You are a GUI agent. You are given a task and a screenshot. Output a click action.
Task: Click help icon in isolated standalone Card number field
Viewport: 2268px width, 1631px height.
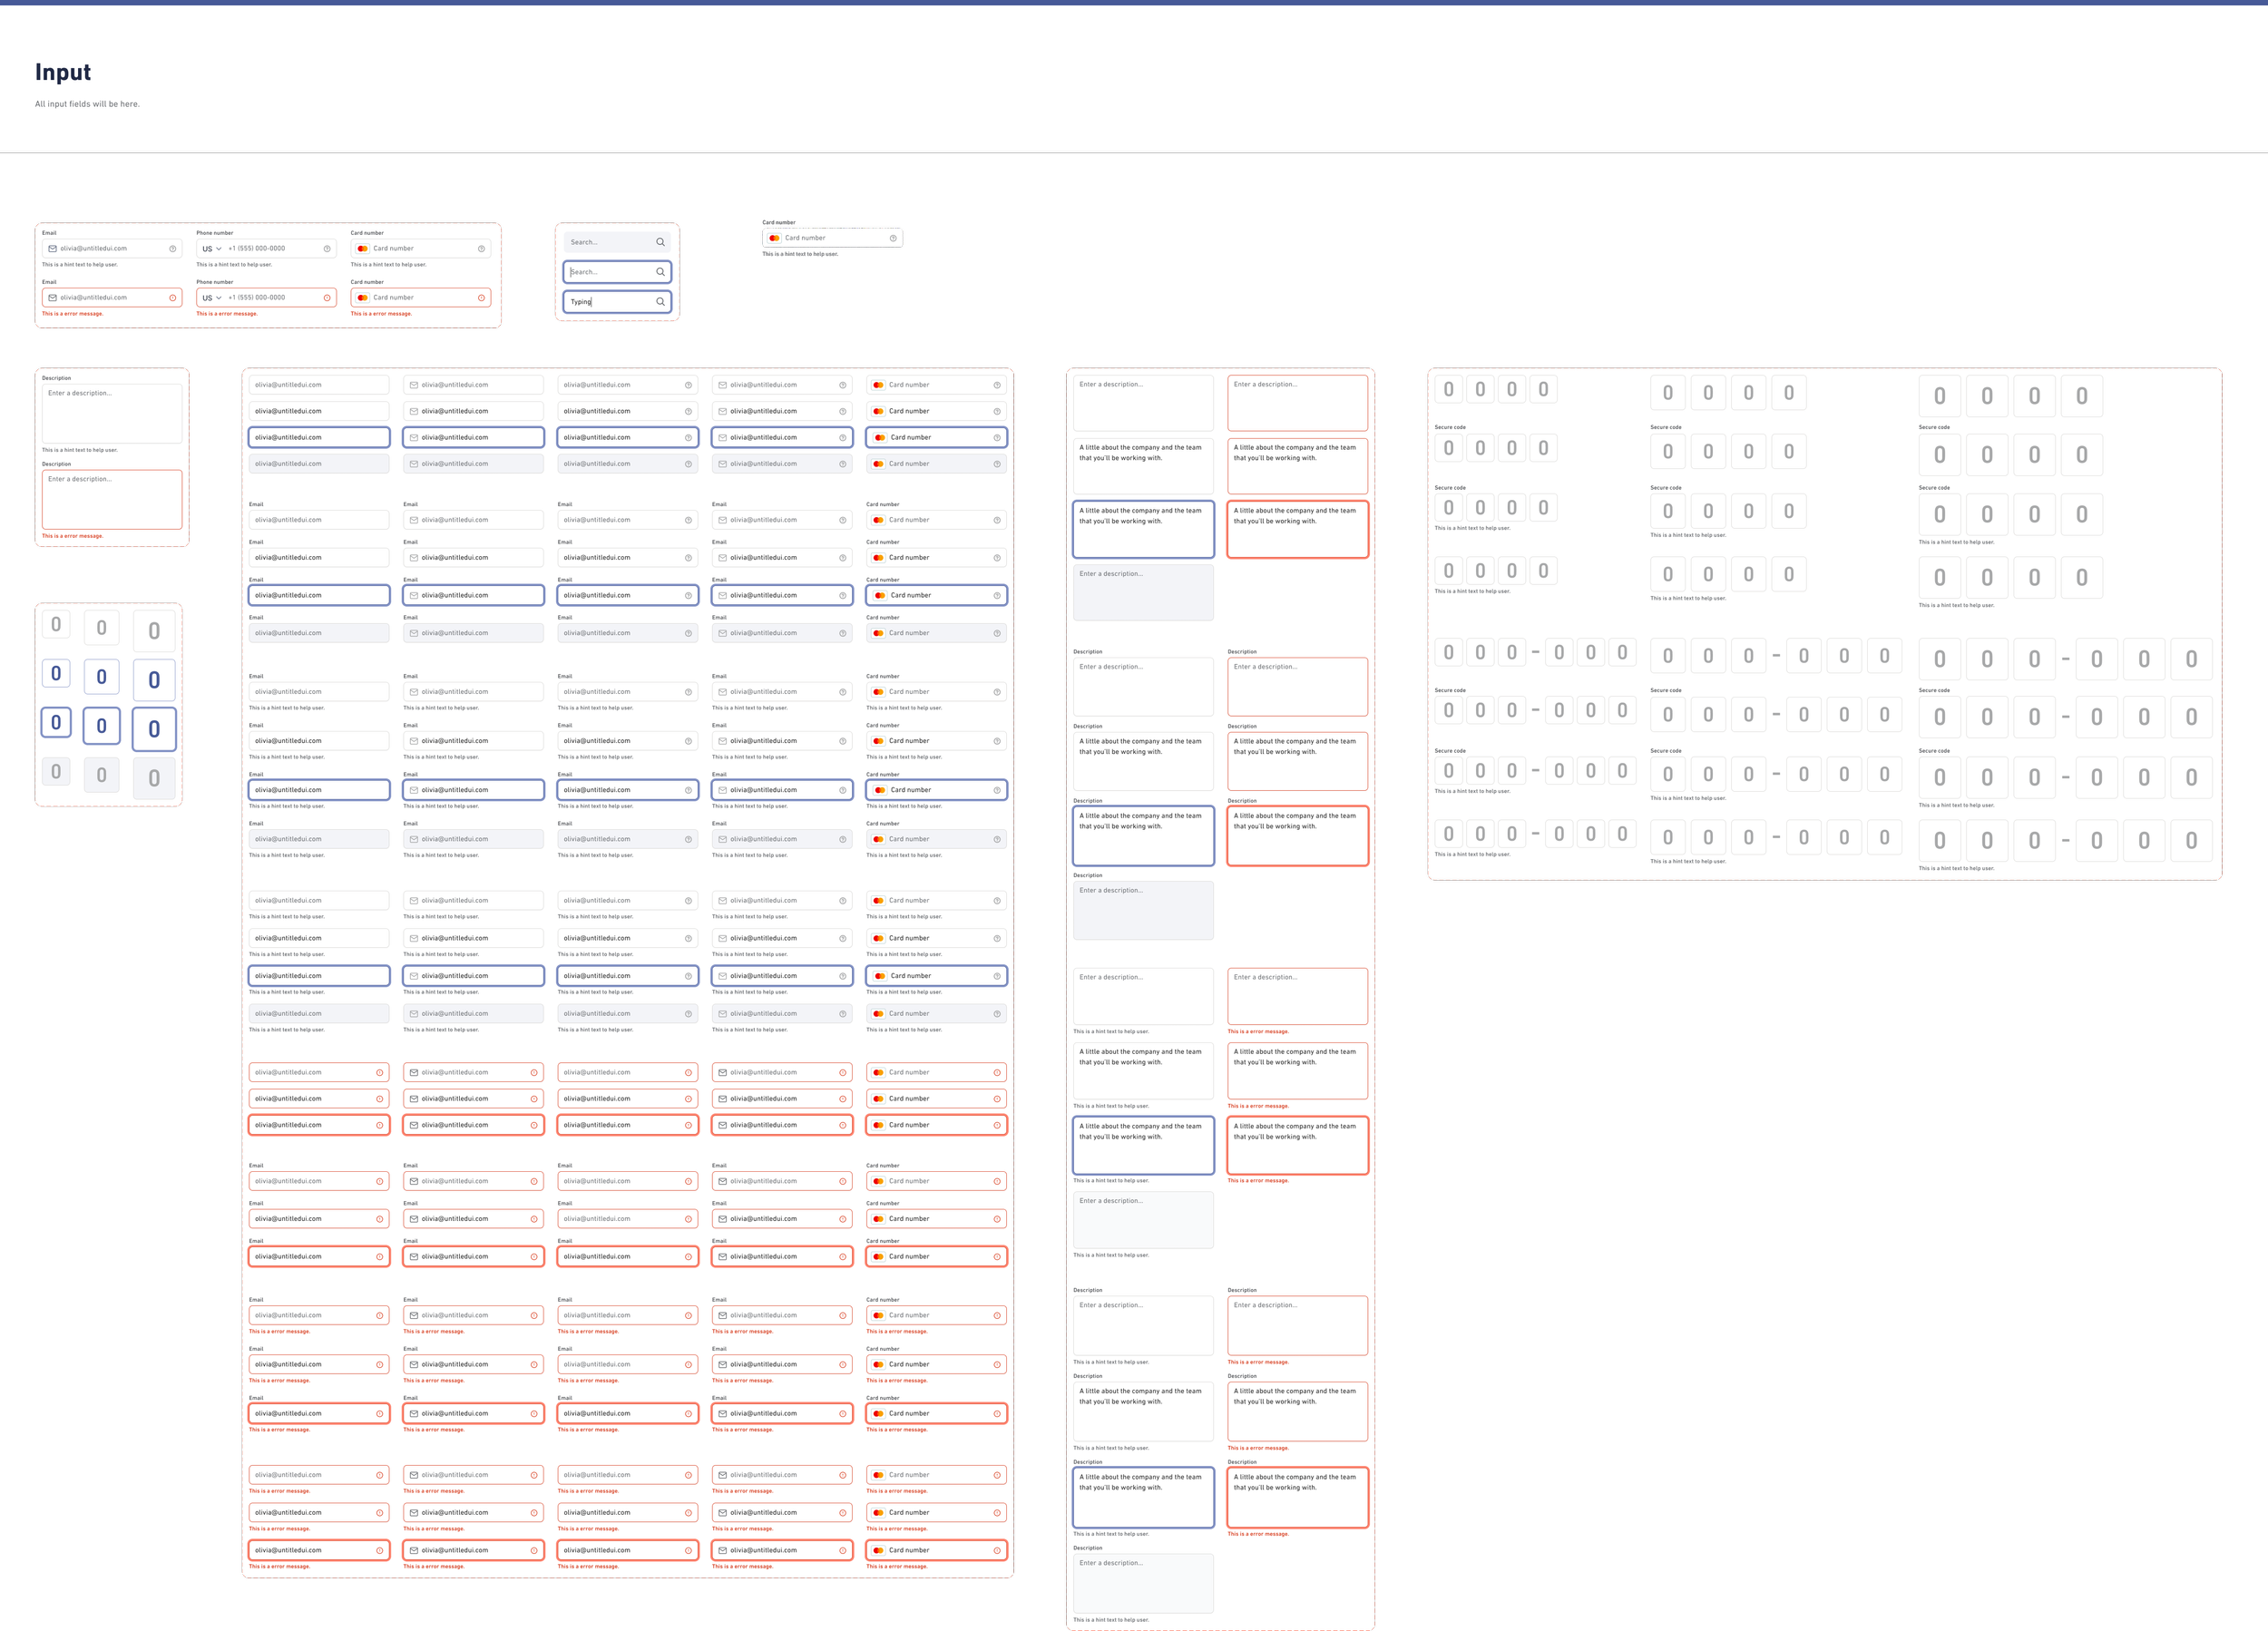click(x=893, y=238)
